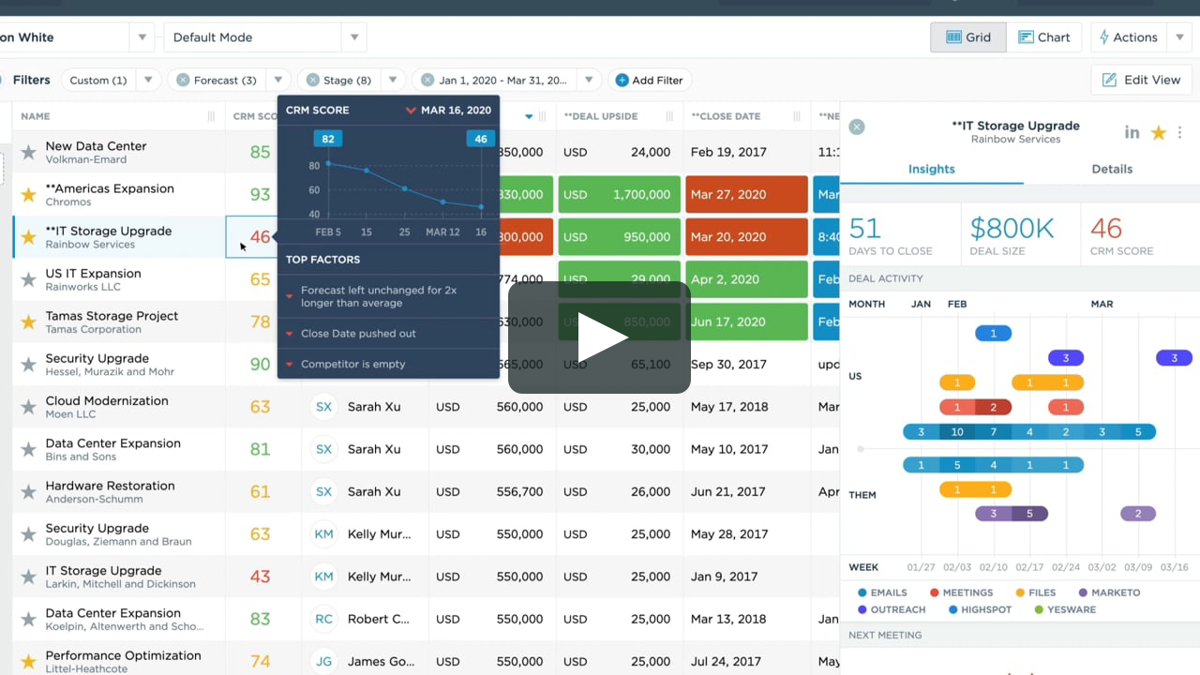The image size is (1200, 675).
Task: Remove the Forecast (3) filter
Action: [x=183, y=81]
